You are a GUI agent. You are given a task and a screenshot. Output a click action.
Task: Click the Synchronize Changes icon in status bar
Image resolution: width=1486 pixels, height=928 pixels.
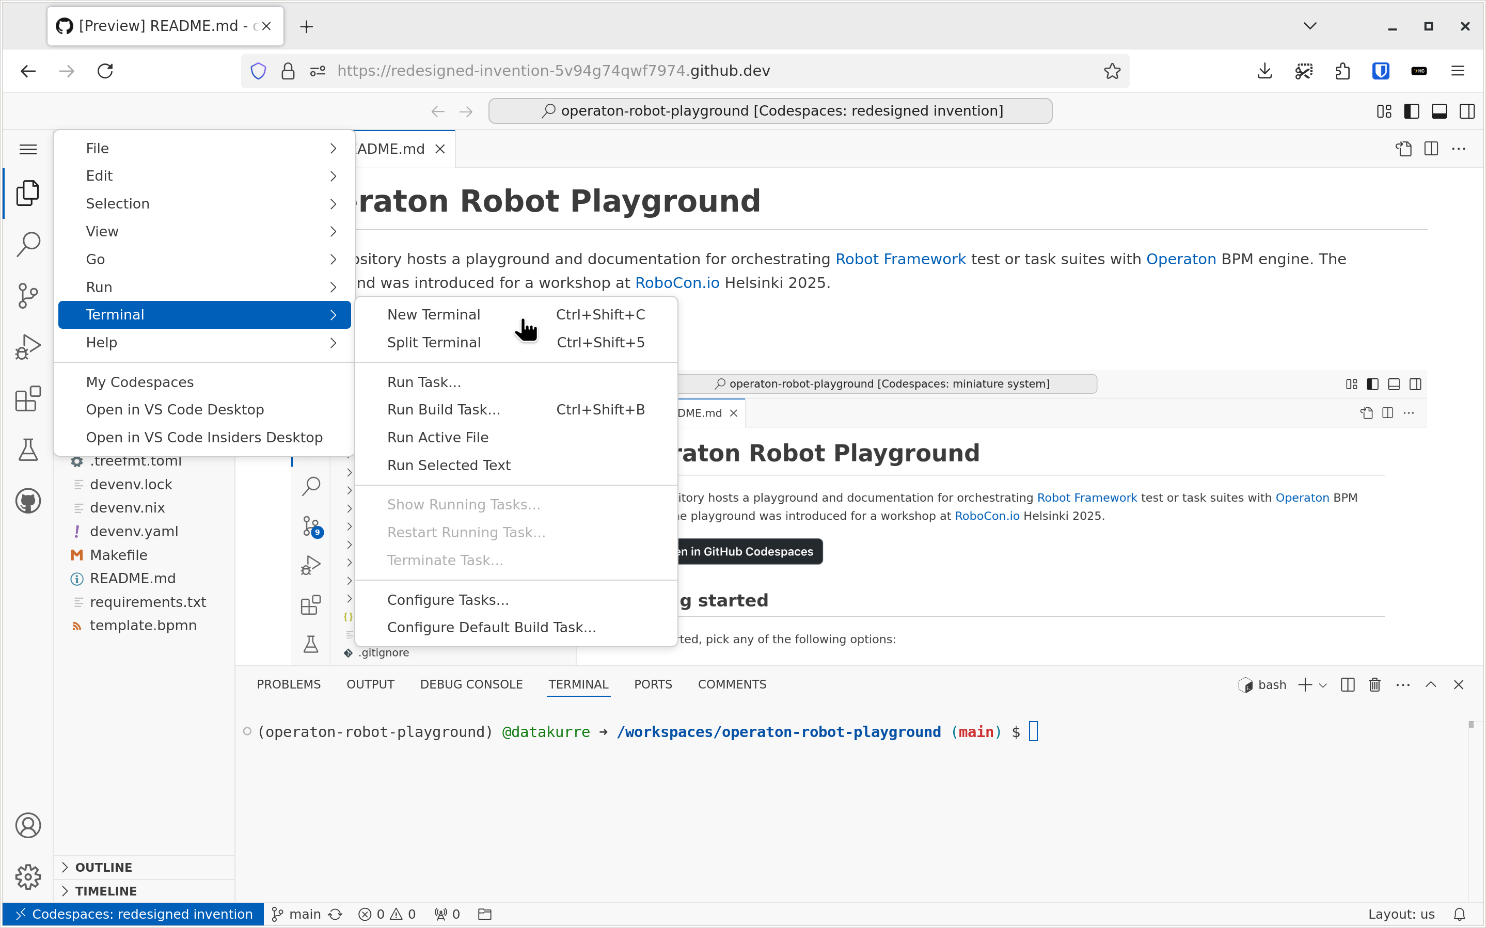335,915
